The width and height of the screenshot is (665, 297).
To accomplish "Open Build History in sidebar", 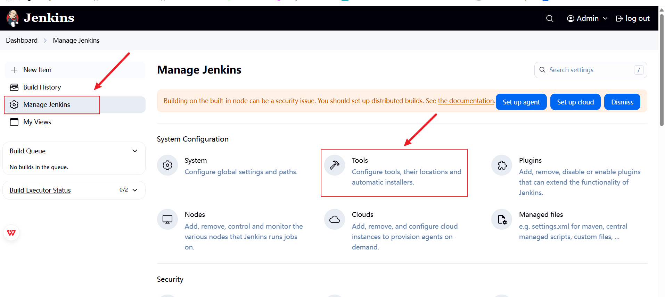I will [75, 87].
